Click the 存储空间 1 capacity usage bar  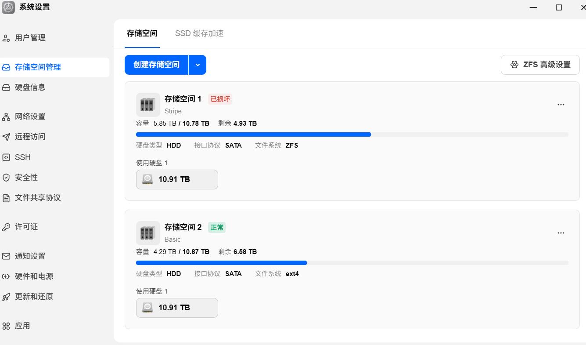coord(352,134)
